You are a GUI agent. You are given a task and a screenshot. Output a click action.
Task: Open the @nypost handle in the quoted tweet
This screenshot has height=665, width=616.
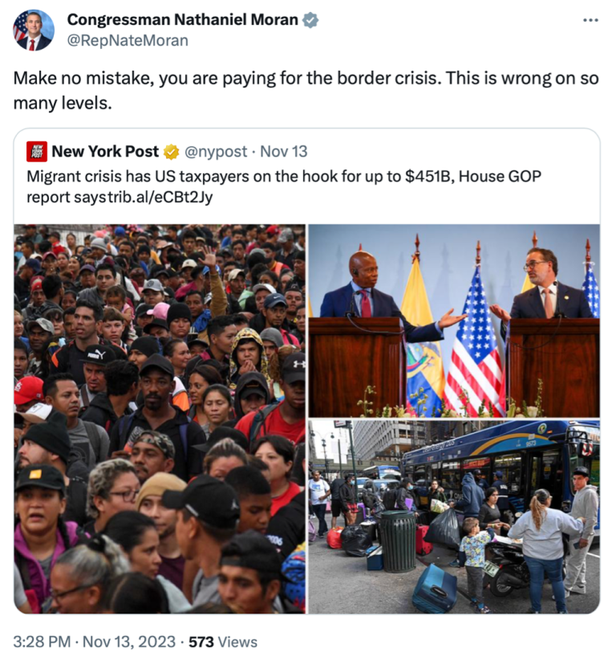[x=216, y=152]
